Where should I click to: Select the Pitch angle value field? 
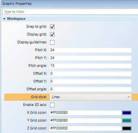(x=91, y=66)
